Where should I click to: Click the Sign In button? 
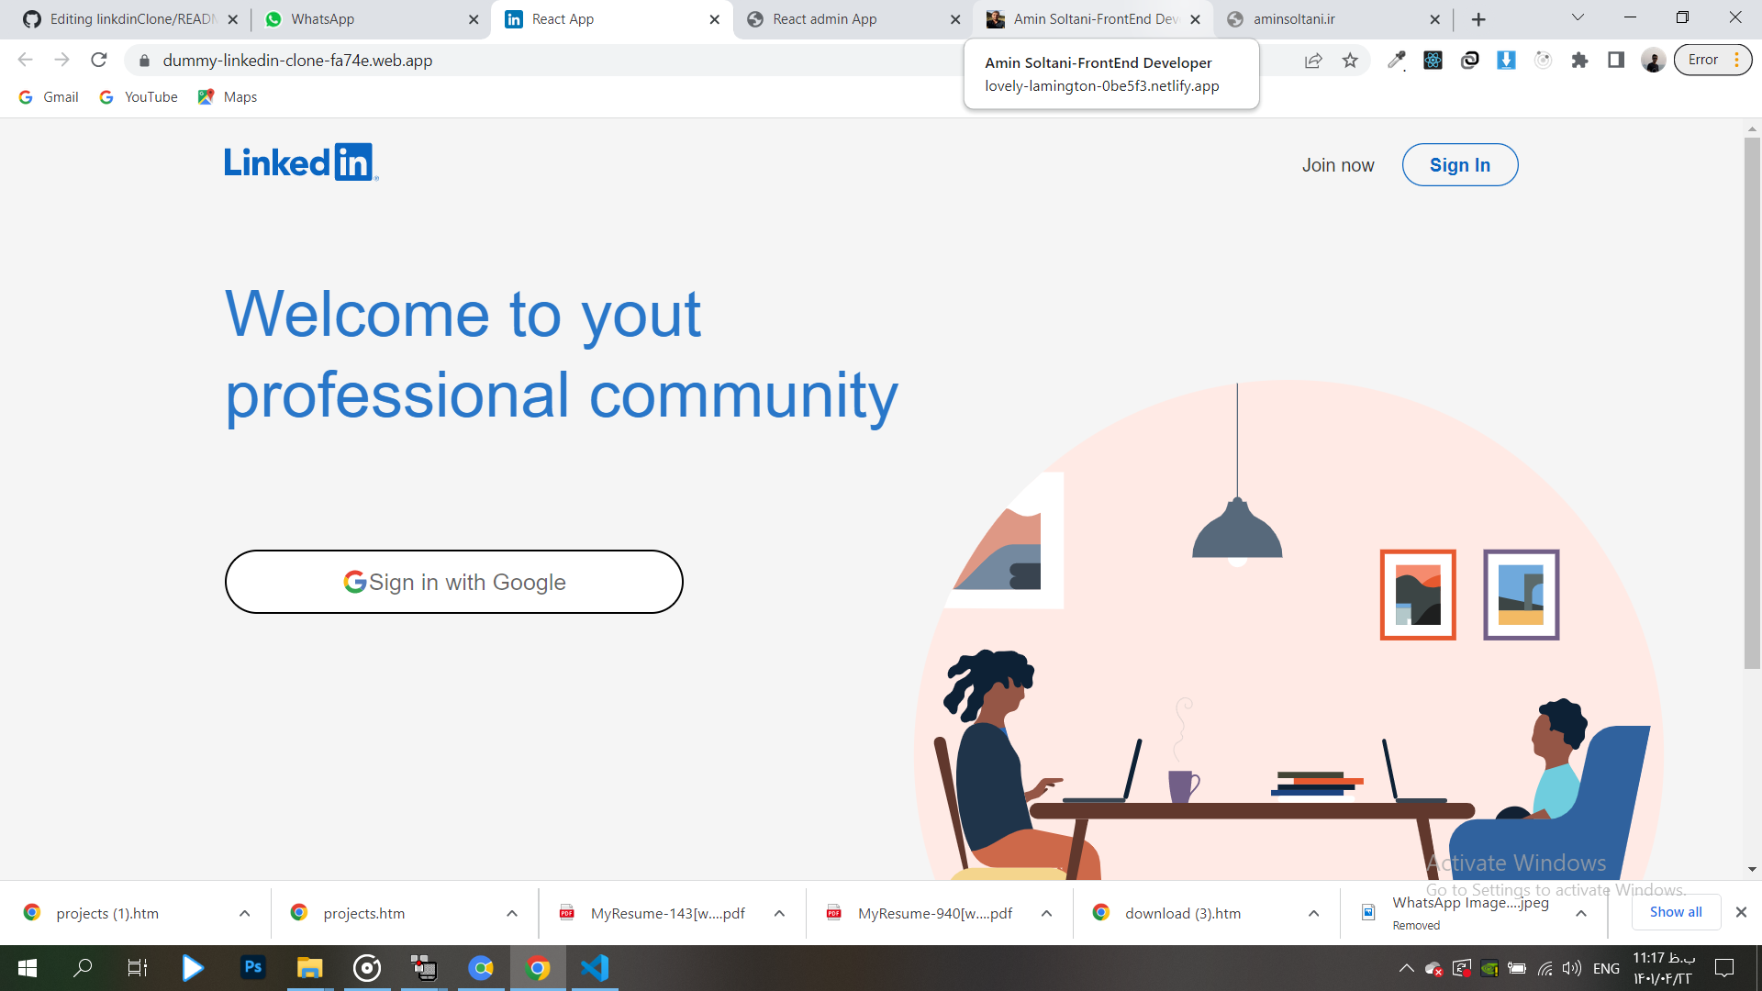tap(1459, 165)
